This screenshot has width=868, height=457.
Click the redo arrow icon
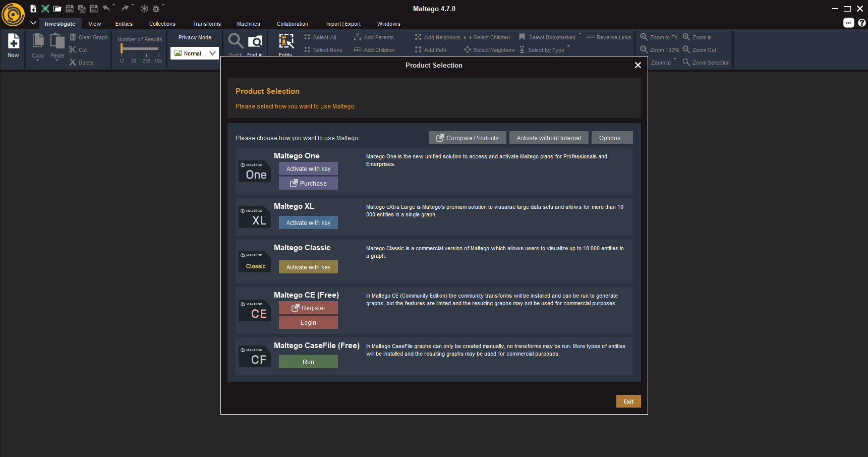tap(125, 8)
